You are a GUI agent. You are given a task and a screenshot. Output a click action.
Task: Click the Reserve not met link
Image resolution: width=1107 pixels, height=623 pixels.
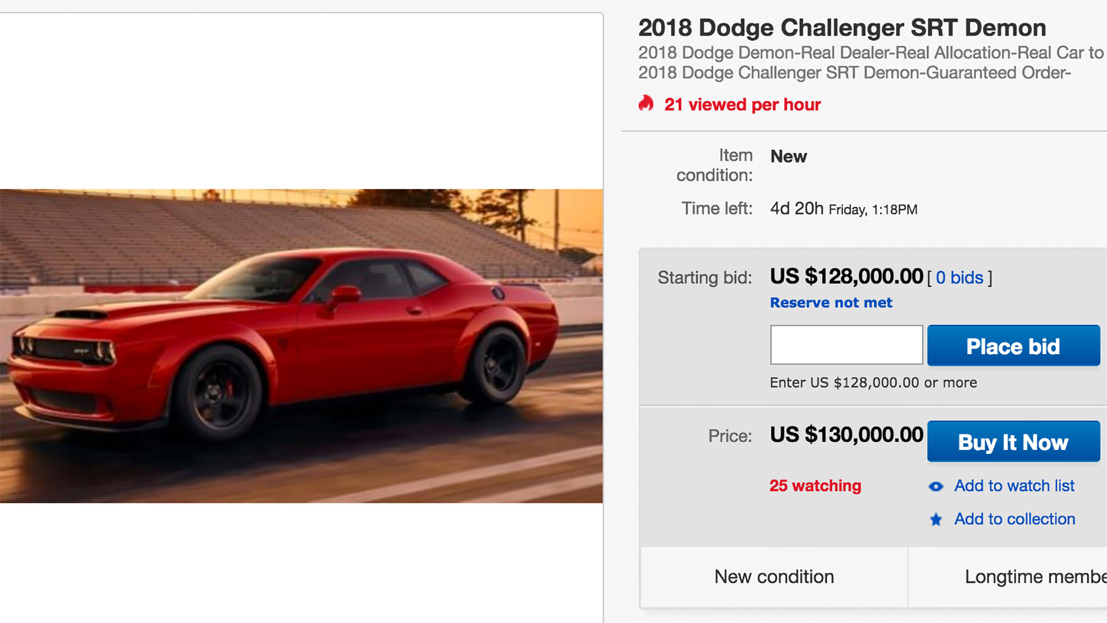831,303
